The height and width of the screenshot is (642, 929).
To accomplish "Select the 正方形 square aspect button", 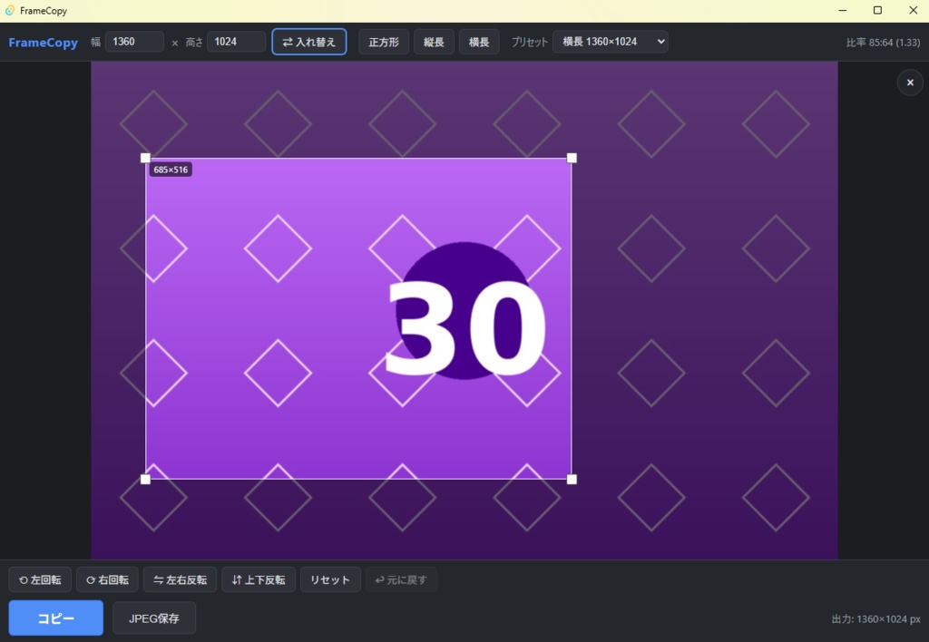I will pyautogui.click(x=384, y=42).
